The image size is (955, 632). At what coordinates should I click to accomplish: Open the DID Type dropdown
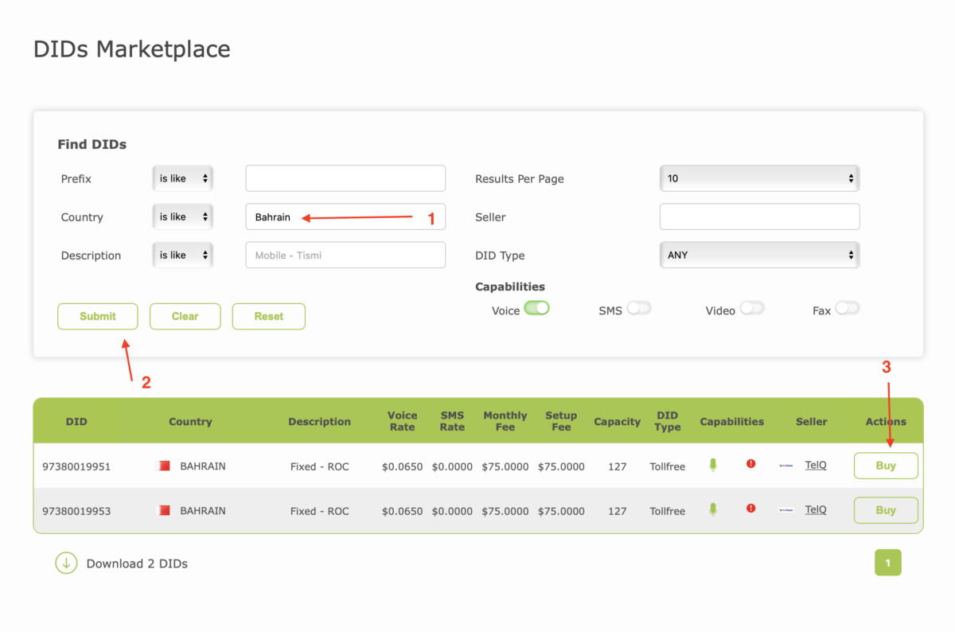click(759, 255)
